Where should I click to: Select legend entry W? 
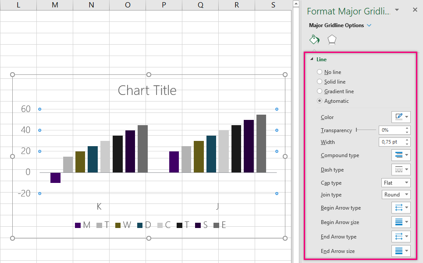[x=123, y=225]
